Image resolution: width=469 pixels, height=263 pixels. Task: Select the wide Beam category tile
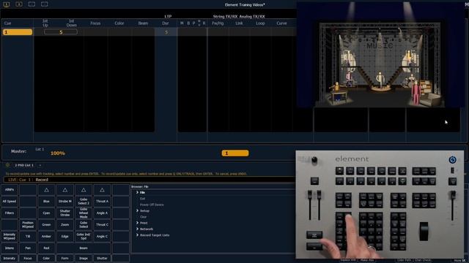click(x=84, y=248)
